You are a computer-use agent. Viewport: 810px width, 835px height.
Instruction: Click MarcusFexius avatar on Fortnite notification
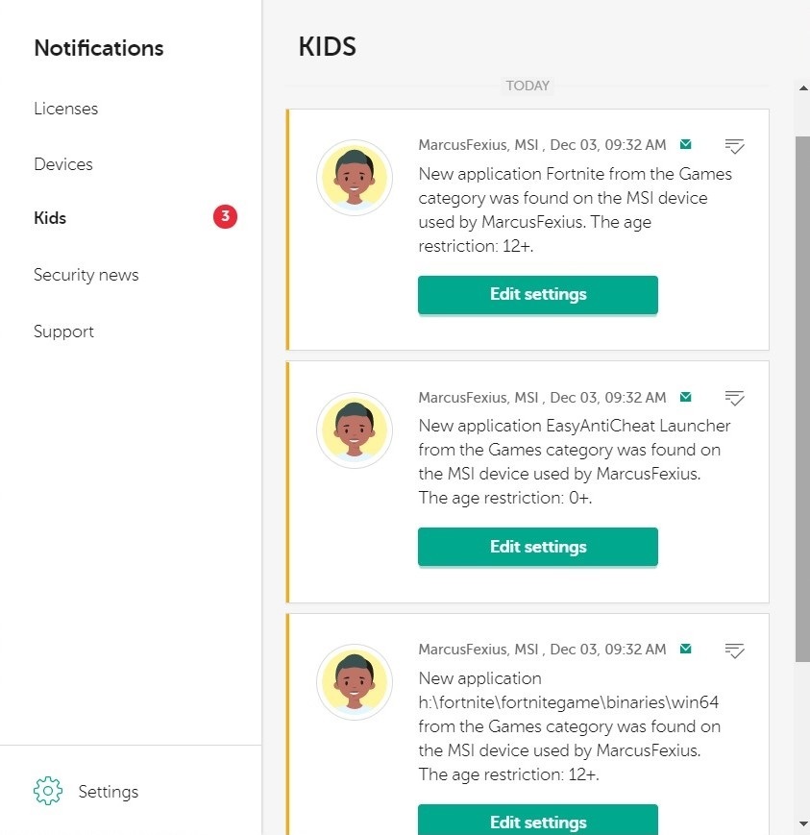[x=354, y=178]
